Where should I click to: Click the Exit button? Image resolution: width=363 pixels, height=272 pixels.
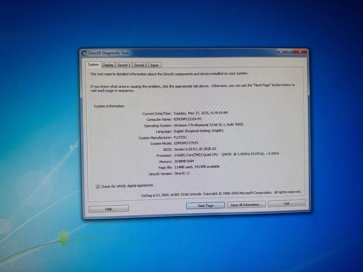pyautogui.click(x=287, y=204)
